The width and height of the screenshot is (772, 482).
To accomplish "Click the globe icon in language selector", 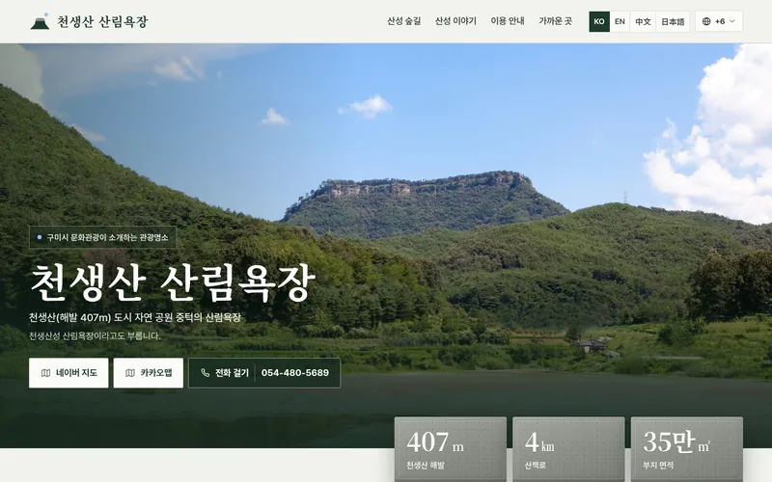I will pyautogui.click(x=706, y=21).
